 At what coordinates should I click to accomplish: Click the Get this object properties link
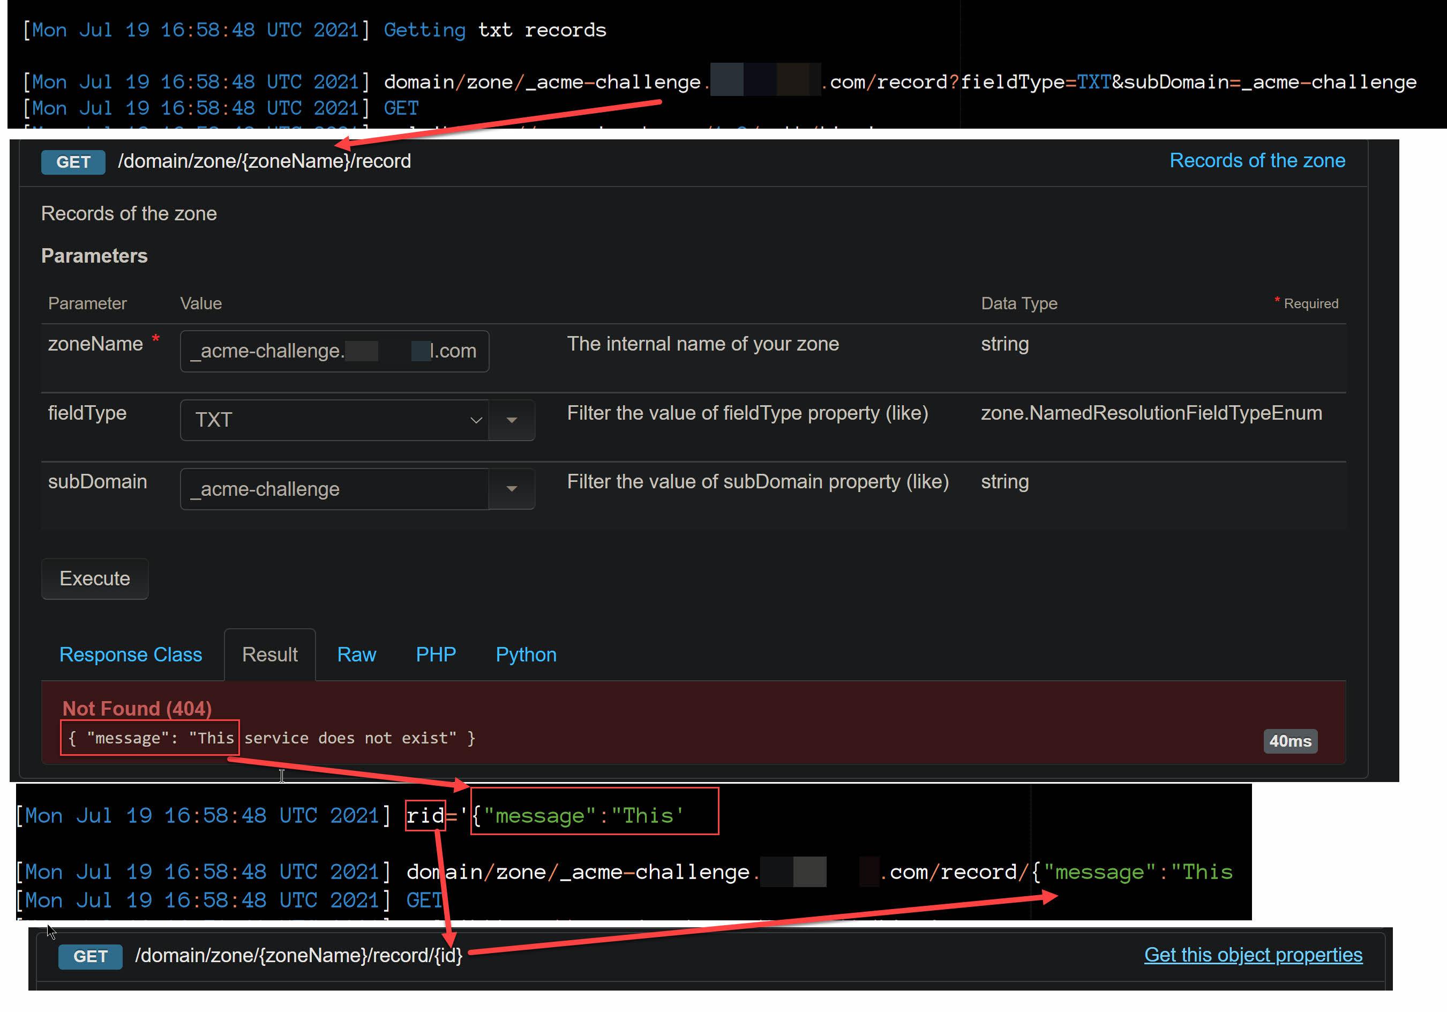coord(1253,955)
